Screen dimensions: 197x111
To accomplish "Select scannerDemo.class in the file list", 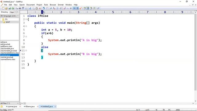I will pos(8,60).
